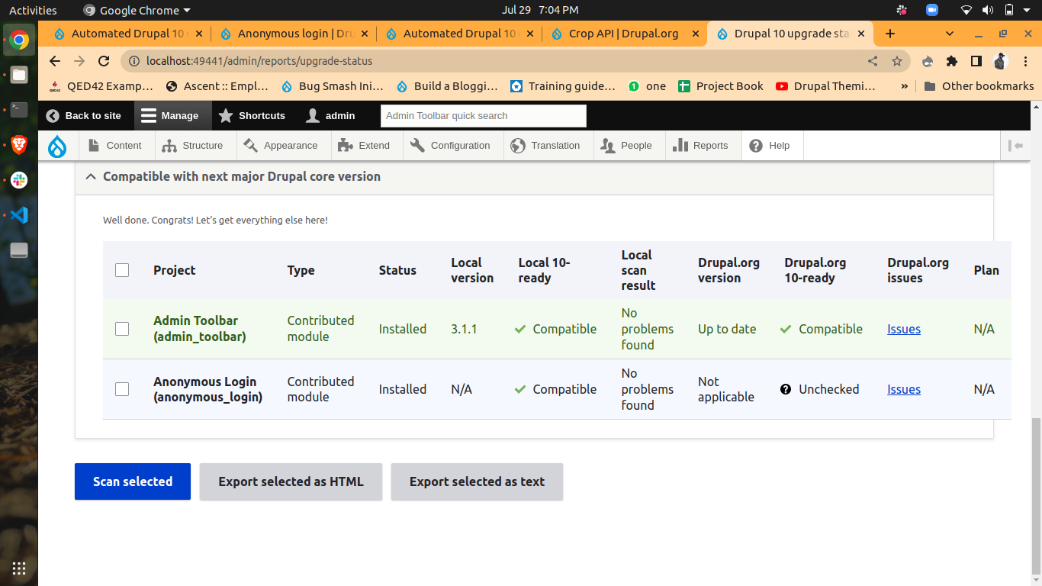The width and height of the screenshot is (1042, 586).
Task: Open Activities overview in top bar
Action: click(33, 11)
